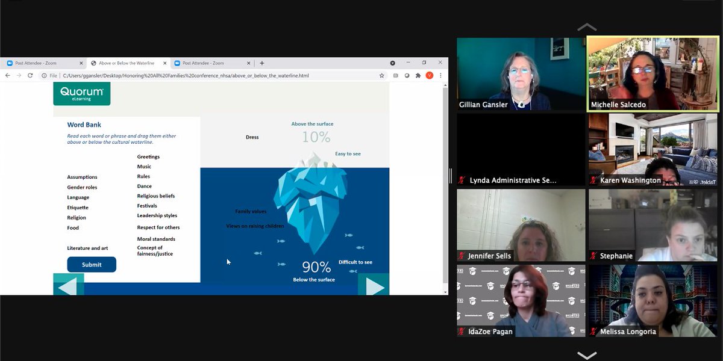Select the word Dance

(x=144, y=187)
